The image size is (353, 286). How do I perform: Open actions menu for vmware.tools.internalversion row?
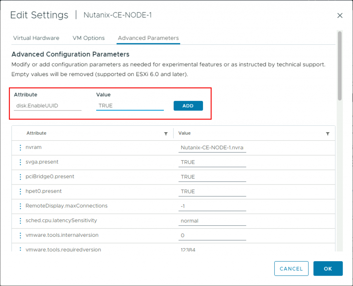[20, 235]
